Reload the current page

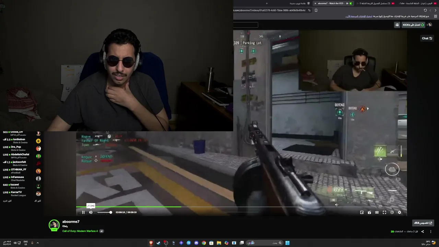pyautogui.click(x=425, y=10)
